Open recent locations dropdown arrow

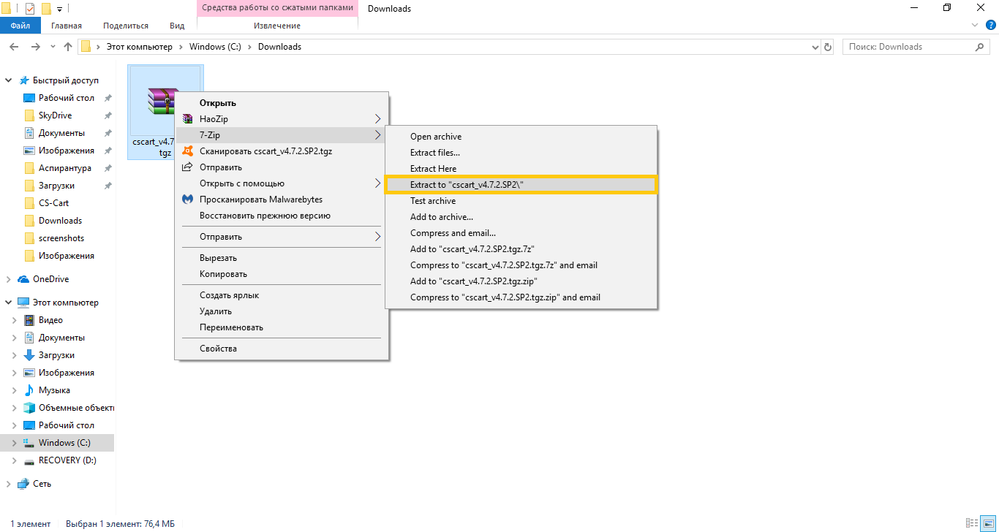pyautogui.click(x=53, y=47)
